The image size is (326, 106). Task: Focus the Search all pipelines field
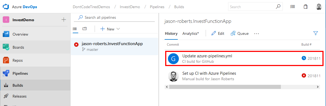click(x=114, y=18)
